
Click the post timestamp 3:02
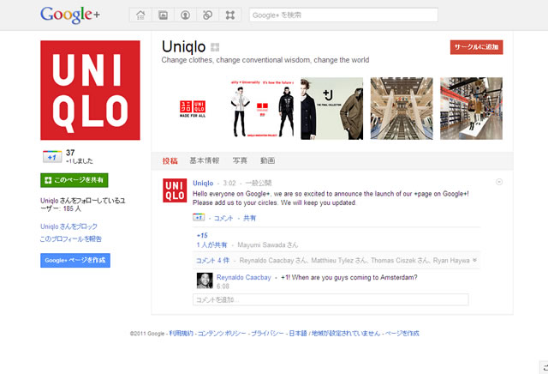click(x=229, y=184)
